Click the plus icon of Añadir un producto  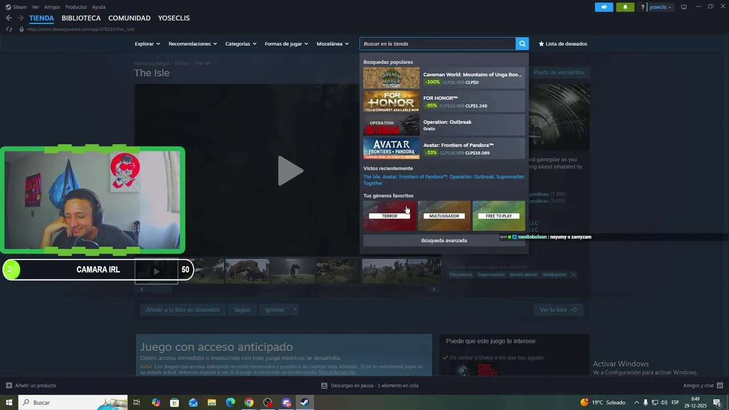(x=9, y=386)
